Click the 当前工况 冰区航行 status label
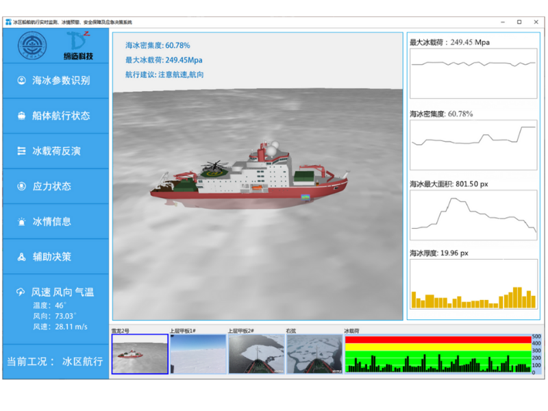 55,361
